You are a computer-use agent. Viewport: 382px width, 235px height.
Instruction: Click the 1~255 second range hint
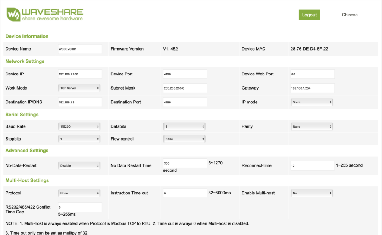(x=349, y=165)
